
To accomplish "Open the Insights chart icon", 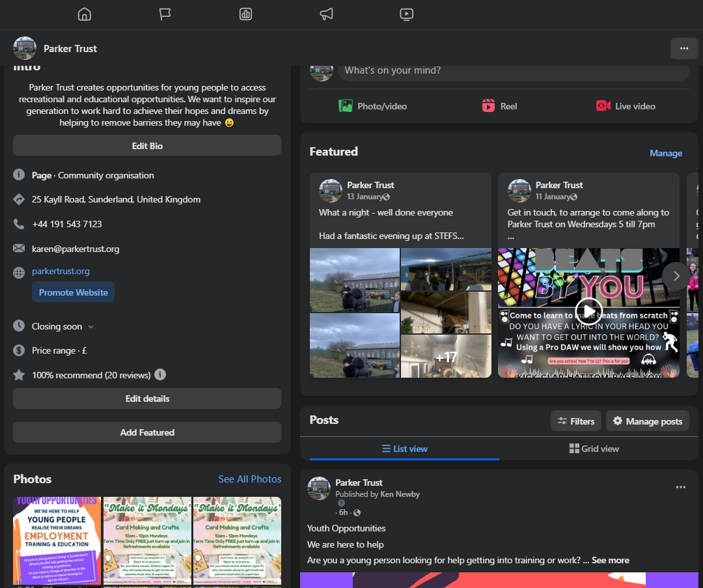I will (x=245, y=14).
